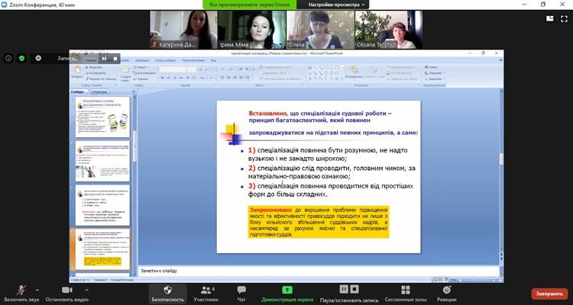This screenshot has width=573, height=305.
Task: Switch to the Слайды tab in PowerPoint
Action: [77, 91]
